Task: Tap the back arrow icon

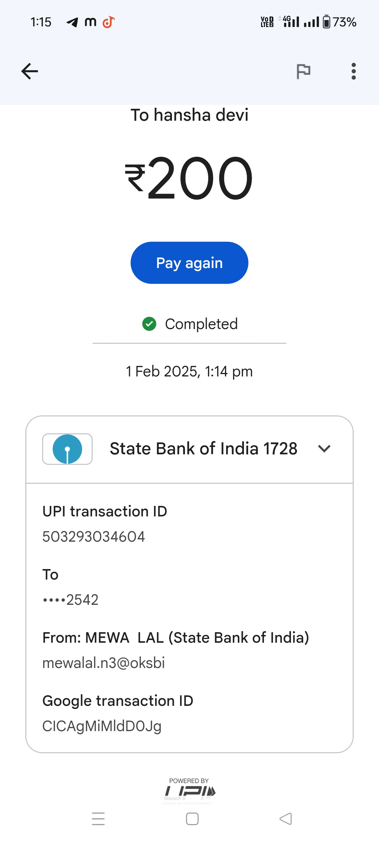Action: [29, 72]
